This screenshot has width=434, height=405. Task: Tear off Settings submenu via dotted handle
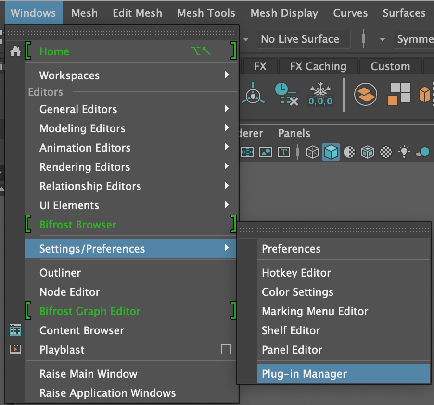pyautogui.click(x=333, y=230)
